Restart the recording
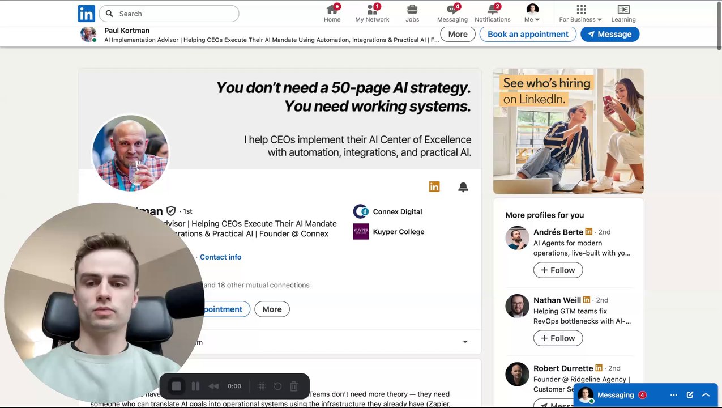Screen dimensions: 722x408 point(277,386)
